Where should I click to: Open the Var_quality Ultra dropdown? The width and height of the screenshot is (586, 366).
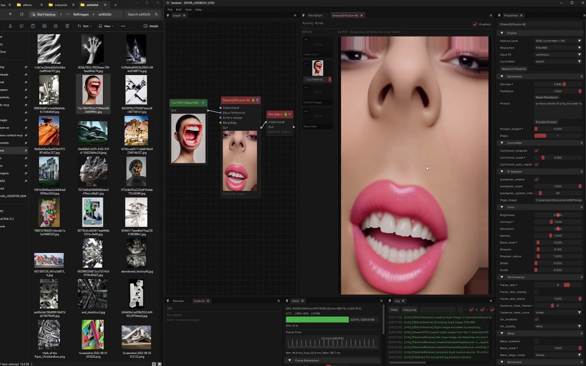[x=558, y=326]
